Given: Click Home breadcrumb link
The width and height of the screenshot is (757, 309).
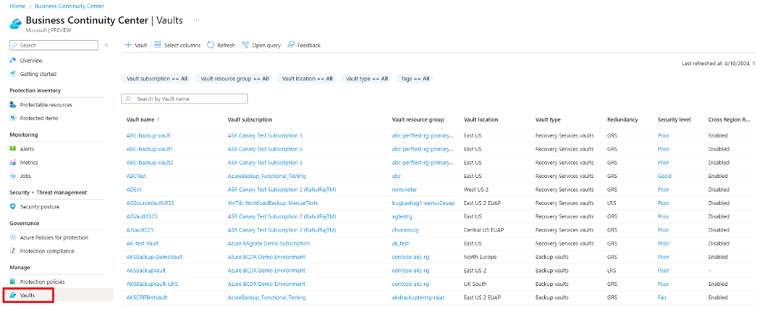Looking at the screenshot, I should [17, 6].
